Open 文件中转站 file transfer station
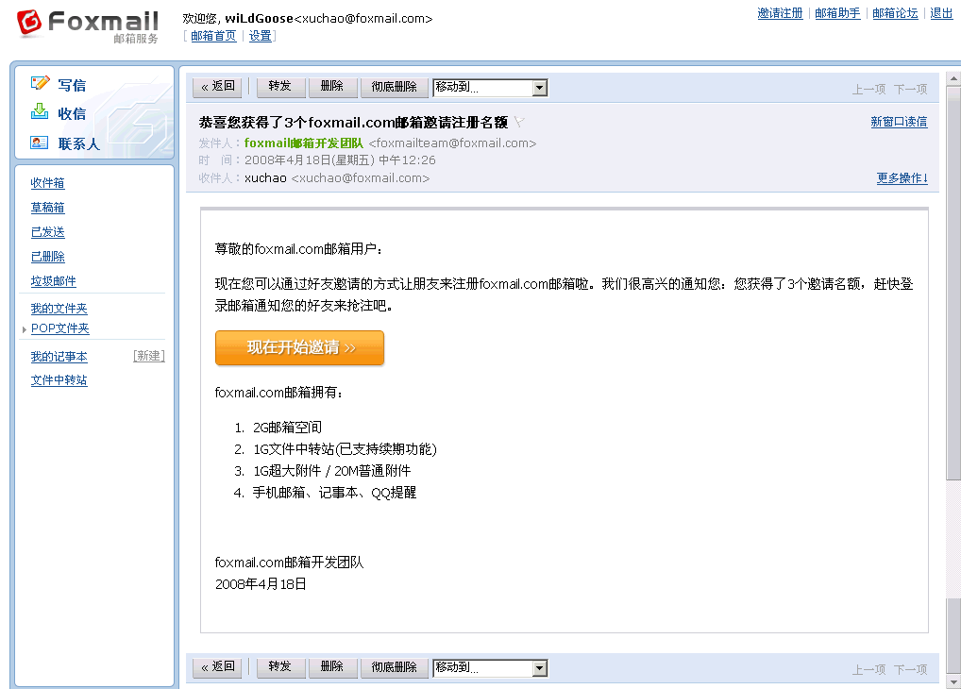 point(59,380)
